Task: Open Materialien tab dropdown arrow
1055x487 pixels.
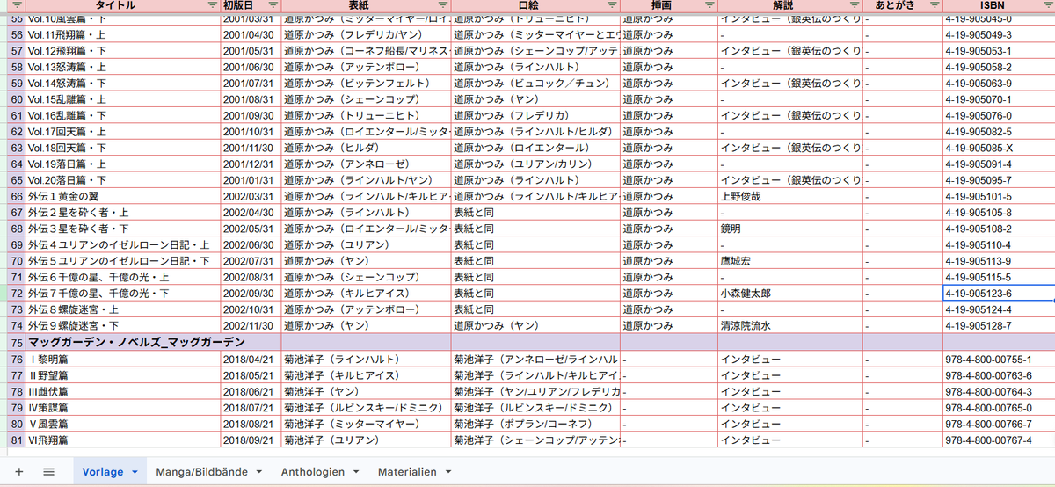Action: point(447,473)
